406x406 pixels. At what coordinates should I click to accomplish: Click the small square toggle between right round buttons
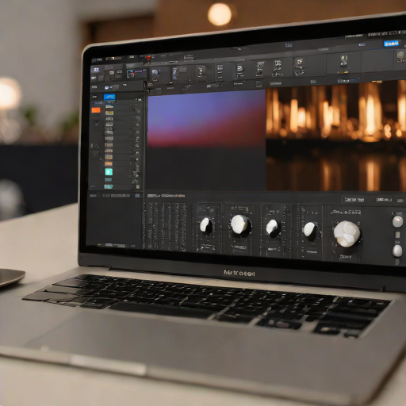[397, 235]
